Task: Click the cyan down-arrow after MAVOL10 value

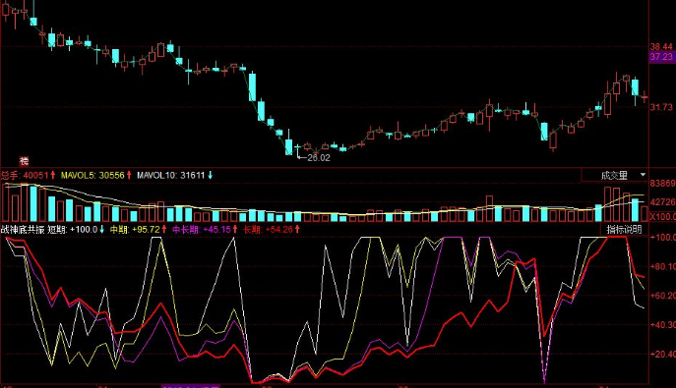Action: 210,175
